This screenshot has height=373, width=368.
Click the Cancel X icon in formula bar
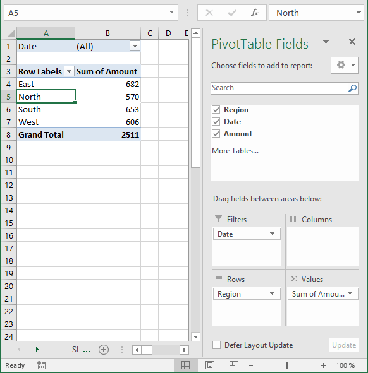point(209,13)
